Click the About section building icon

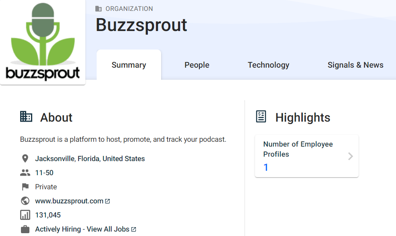pyautogui.click(x=26, y=117)
